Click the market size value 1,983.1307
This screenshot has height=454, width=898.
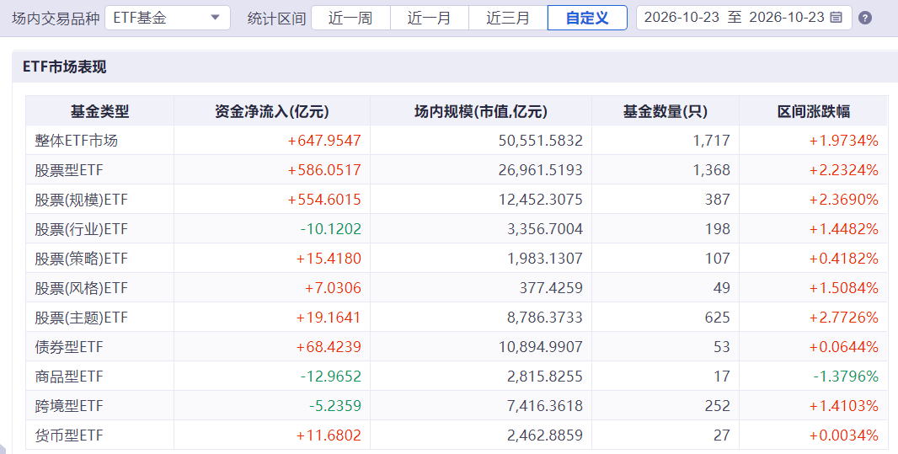545,259
